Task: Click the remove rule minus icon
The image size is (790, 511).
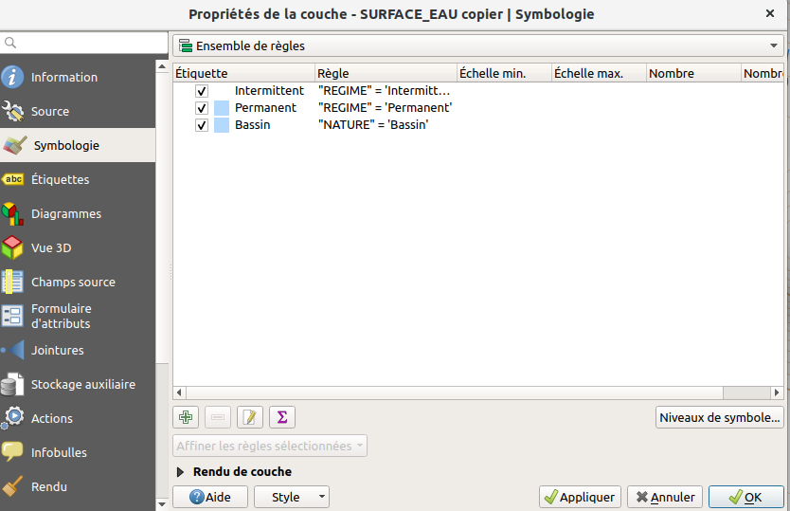Action: click(218, 417)
